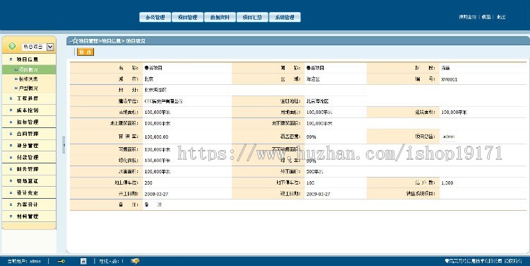Click the volume ratio value 100,000.00
Screen dimensions: 530x266
pyautogui.click(x=156, y=137)
